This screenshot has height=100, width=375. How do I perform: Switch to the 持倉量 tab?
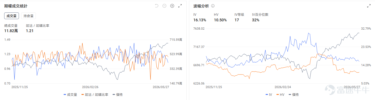point(28,16)
